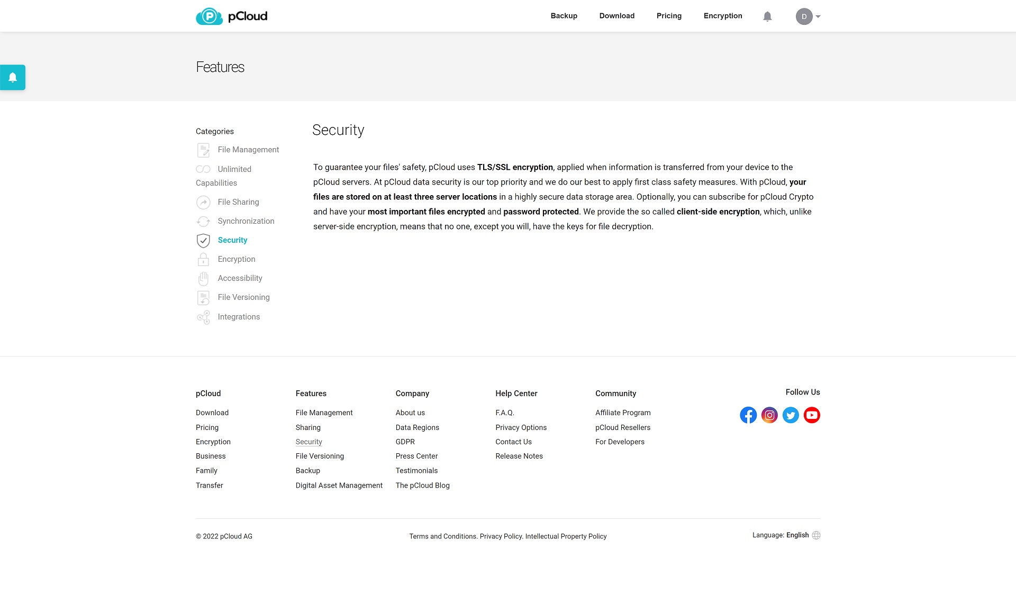The image size is (1016, 604).
Task: Open Privacy Options link
Action: point(521,427)
